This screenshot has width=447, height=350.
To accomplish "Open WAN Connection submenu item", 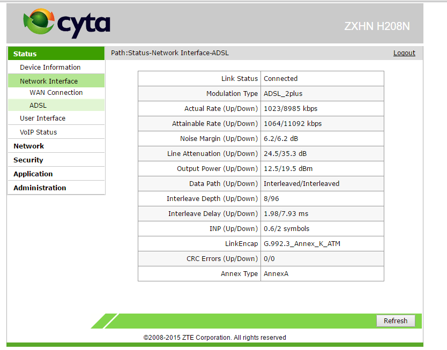I will [x=56, y=92].
